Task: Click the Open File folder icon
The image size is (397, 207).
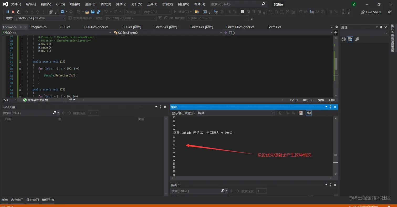Action: pyautogui.click(x=87, y=12)
